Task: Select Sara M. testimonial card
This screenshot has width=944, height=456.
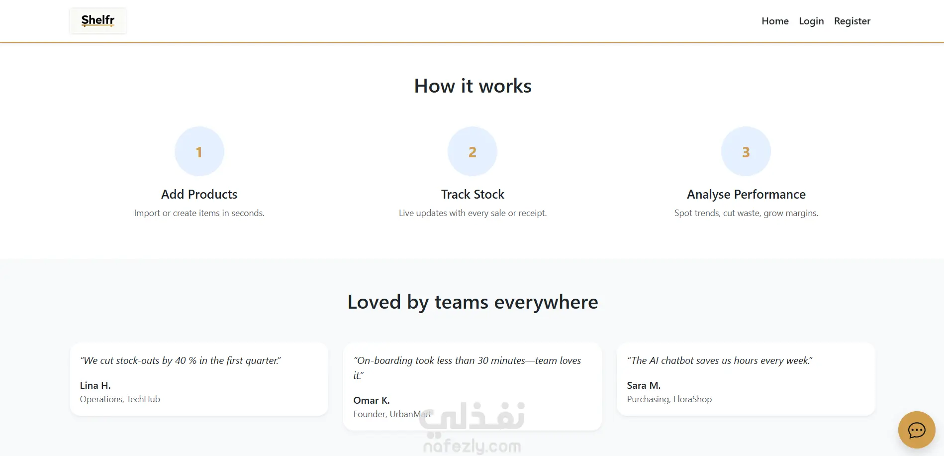Action: [x=746, y=379]
